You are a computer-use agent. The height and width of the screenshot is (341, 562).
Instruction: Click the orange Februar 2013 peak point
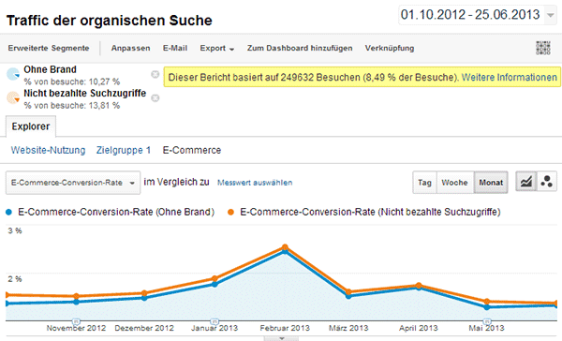pos(285,247)
